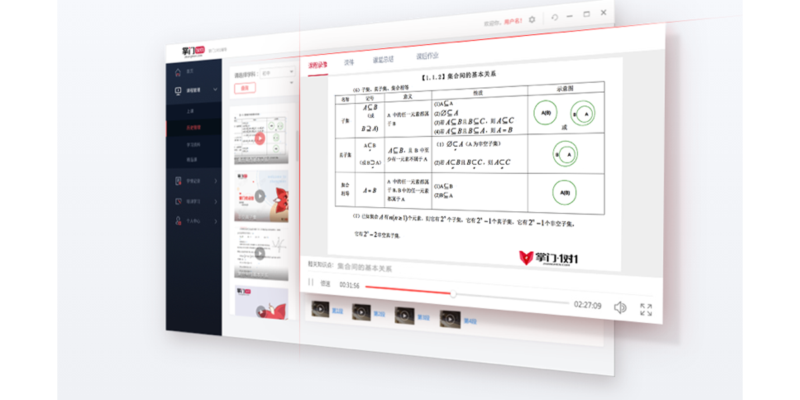
Task: Play the first course video thumbnail in list
Action: (x=260, y=139)
